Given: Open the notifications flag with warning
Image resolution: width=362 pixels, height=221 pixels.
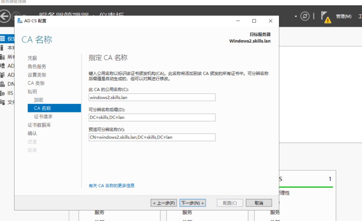Looking at the screenshot, I should click(x=326, y=17).
